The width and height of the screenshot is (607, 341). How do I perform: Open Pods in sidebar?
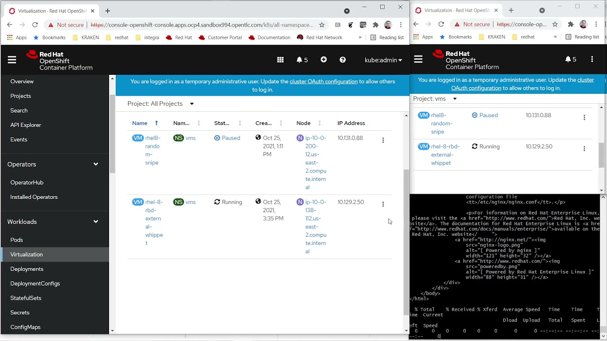pyautogui.click(x=17, y=240)
